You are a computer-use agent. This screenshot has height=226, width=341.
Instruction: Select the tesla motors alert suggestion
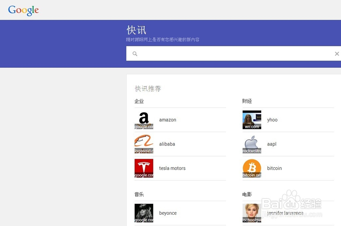click(x=172, y=168)
